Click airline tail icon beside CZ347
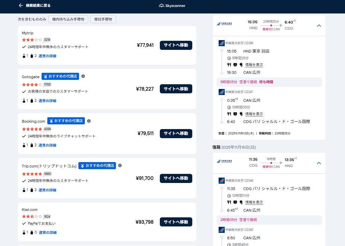This screenshot has height=246, width=345. coord(222,92)
